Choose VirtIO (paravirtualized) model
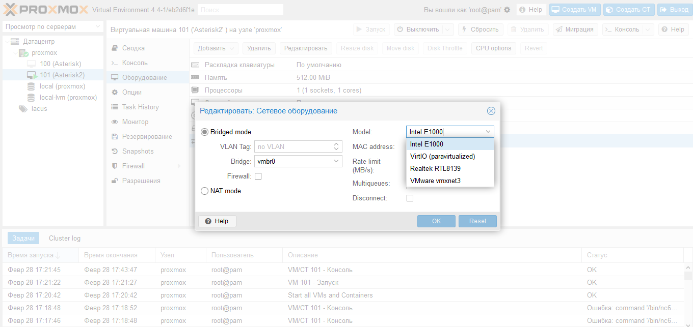Viewport: 693px width, 327px height. click(x=450, y=156)
